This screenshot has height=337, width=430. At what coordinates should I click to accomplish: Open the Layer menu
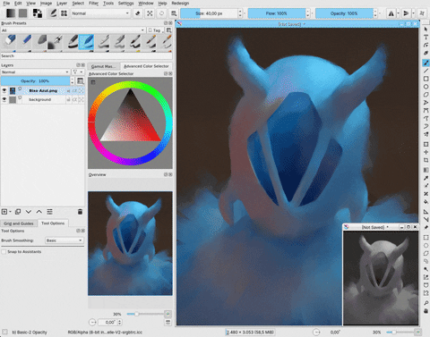[x=62, y=4]
